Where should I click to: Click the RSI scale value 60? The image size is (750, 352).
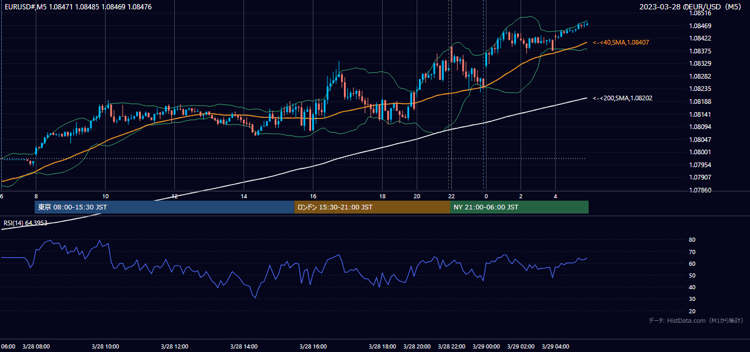(692, 263)
